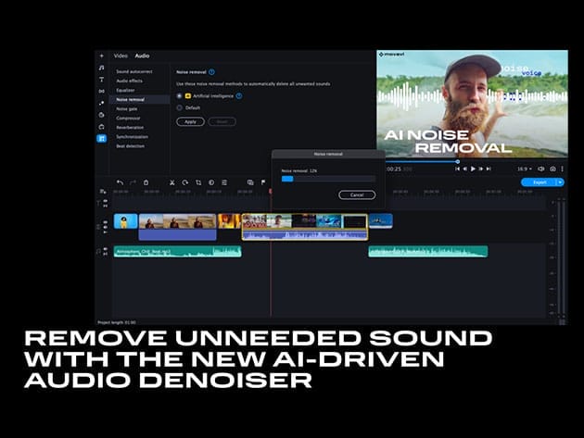Expand the Export options arrow

[x=561, y=182]
